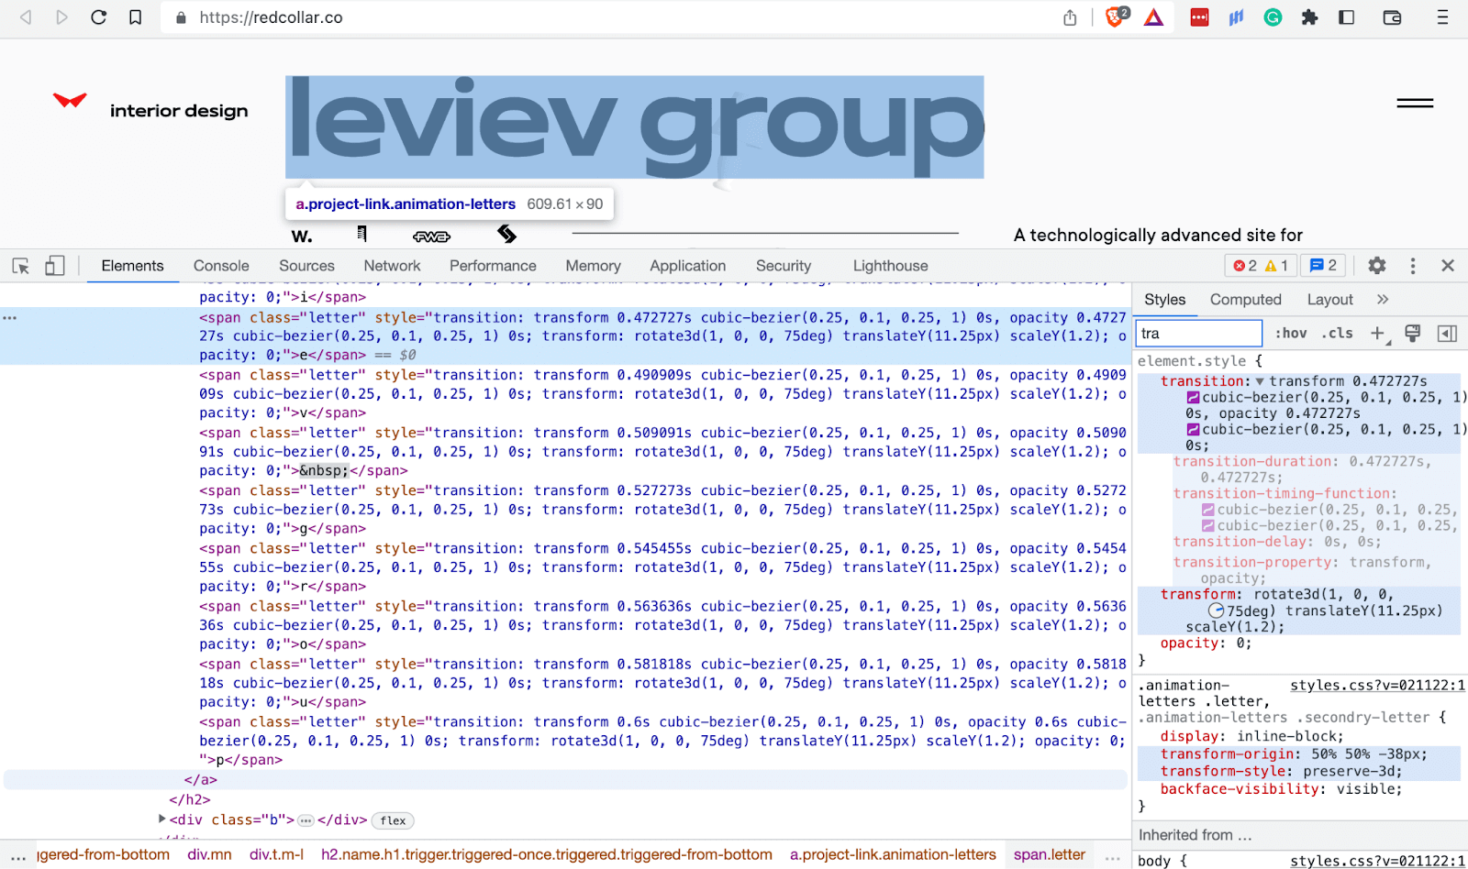
Task: Open the cubic-bezier easing editor swatch in transition
Action: [x=1193, y=398]
